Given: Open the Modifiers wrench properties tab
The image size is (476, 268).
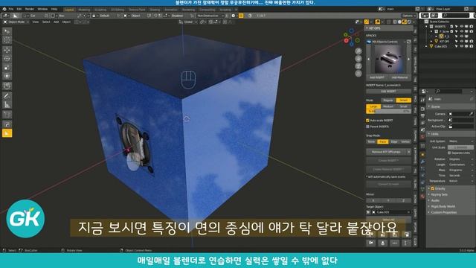Looking at the screenshot, I should (x=422, y=162).
